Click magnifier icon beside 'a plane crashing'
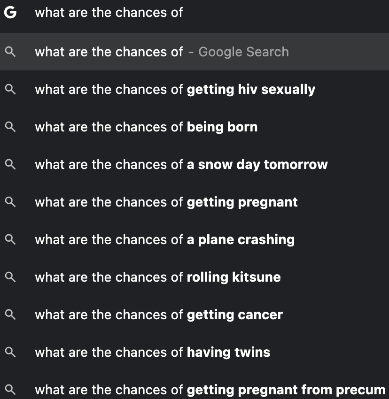Image resolution: width=389 pixels, height=399 pixels. pyautogui.click(x=10, y=240)
